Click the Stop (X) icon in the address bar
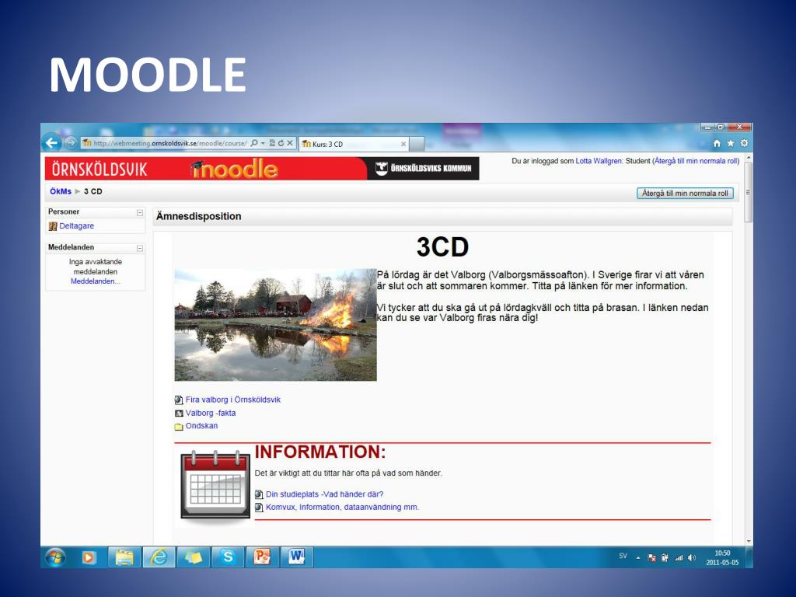This screenshot has width=796, height=597. click(x=290, y=143)
